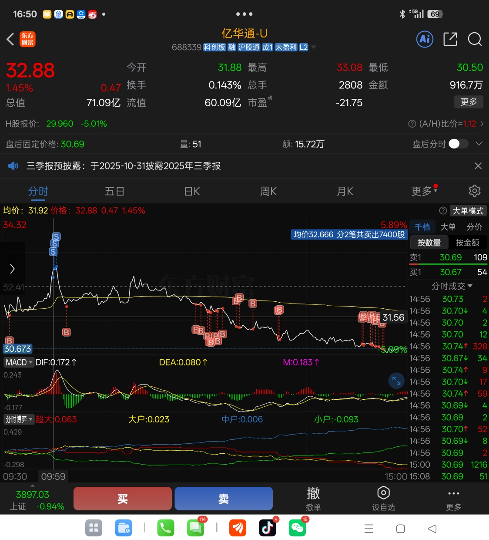Select the 千档 order book tab
The height and width of the screenshot is (540, 489).
click(422, 227)
